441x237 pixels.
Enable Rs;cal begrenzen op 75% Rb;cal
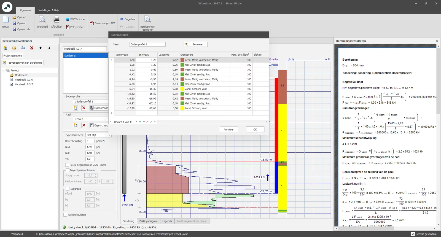point(67,165)
